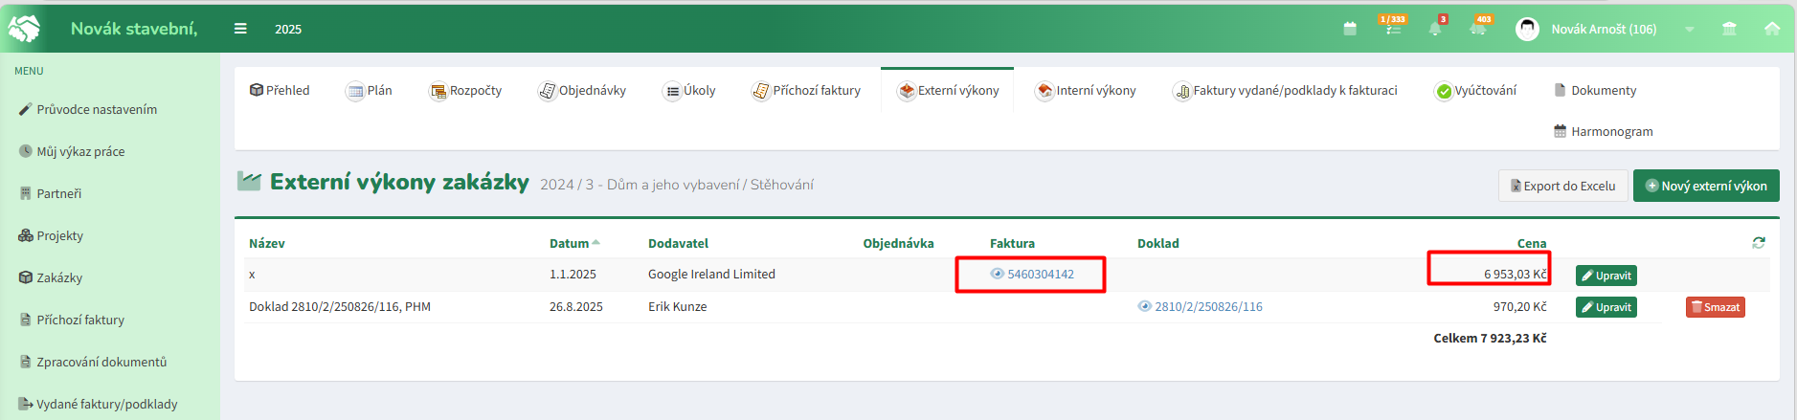Open double-bell alerts with 403 badge
The width and height of the screenshot is (1797, 420).
[x=1479, y=26]
